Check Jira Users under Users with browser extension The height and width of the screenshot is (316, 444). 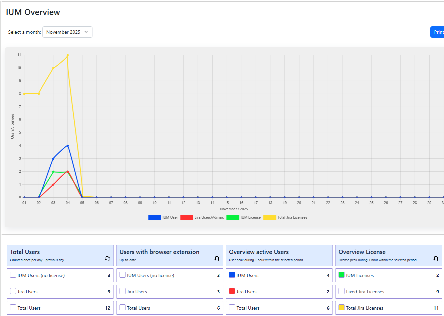pos(123,291)
